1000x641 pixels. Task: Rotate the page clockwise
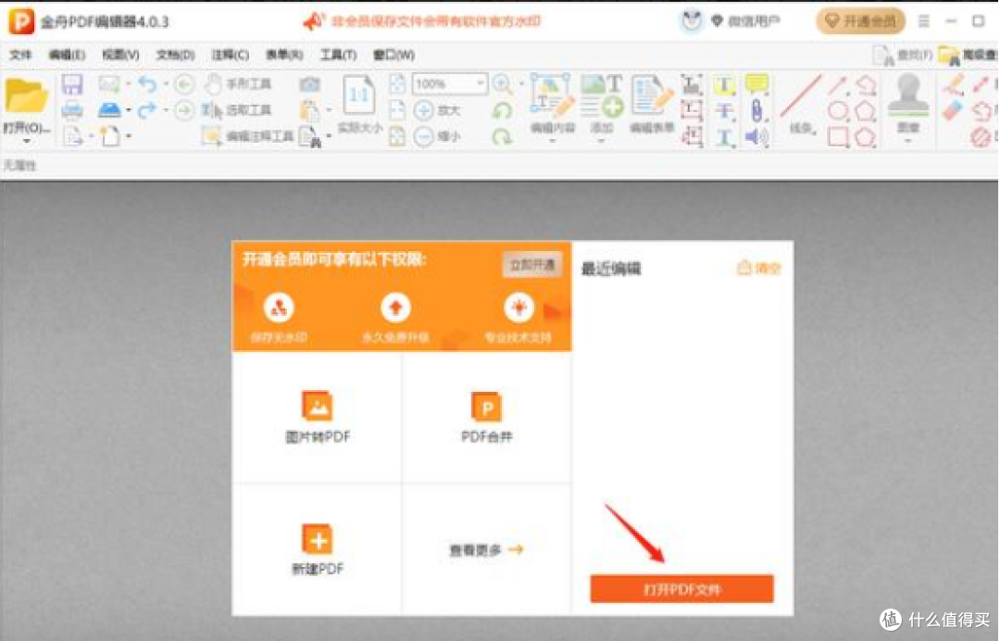click(x=503, y=136)
